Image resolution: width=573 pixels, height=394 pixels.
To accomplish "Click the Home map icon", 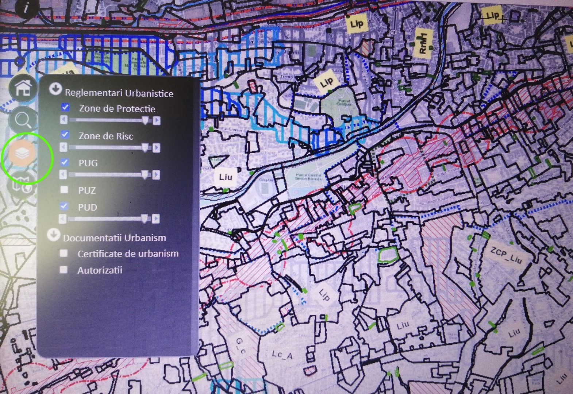I will coord(23,88).
